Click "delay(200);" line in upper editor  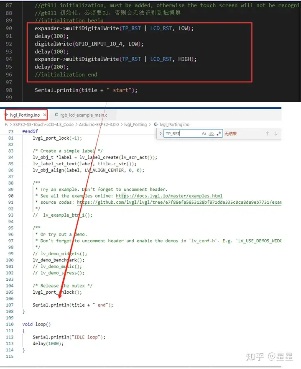click(x=52, y=67)
